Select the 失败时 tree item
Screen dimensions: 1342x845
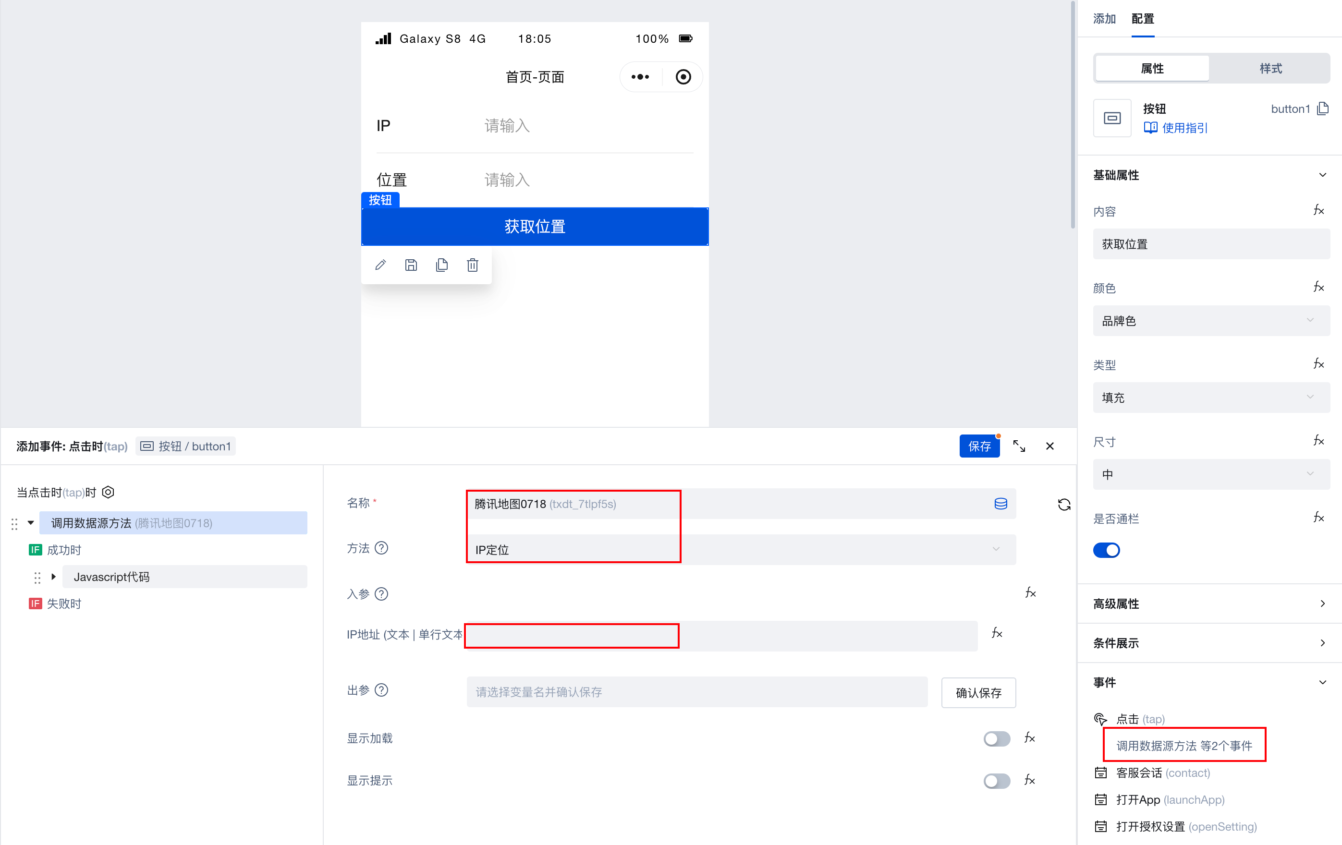tap(64, 604)
